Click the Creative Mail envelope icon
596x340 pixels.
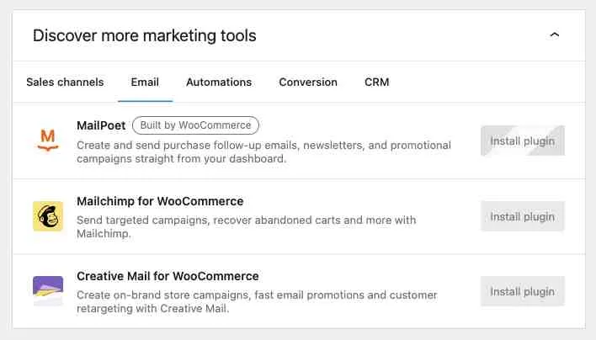(x=48, y=291)
